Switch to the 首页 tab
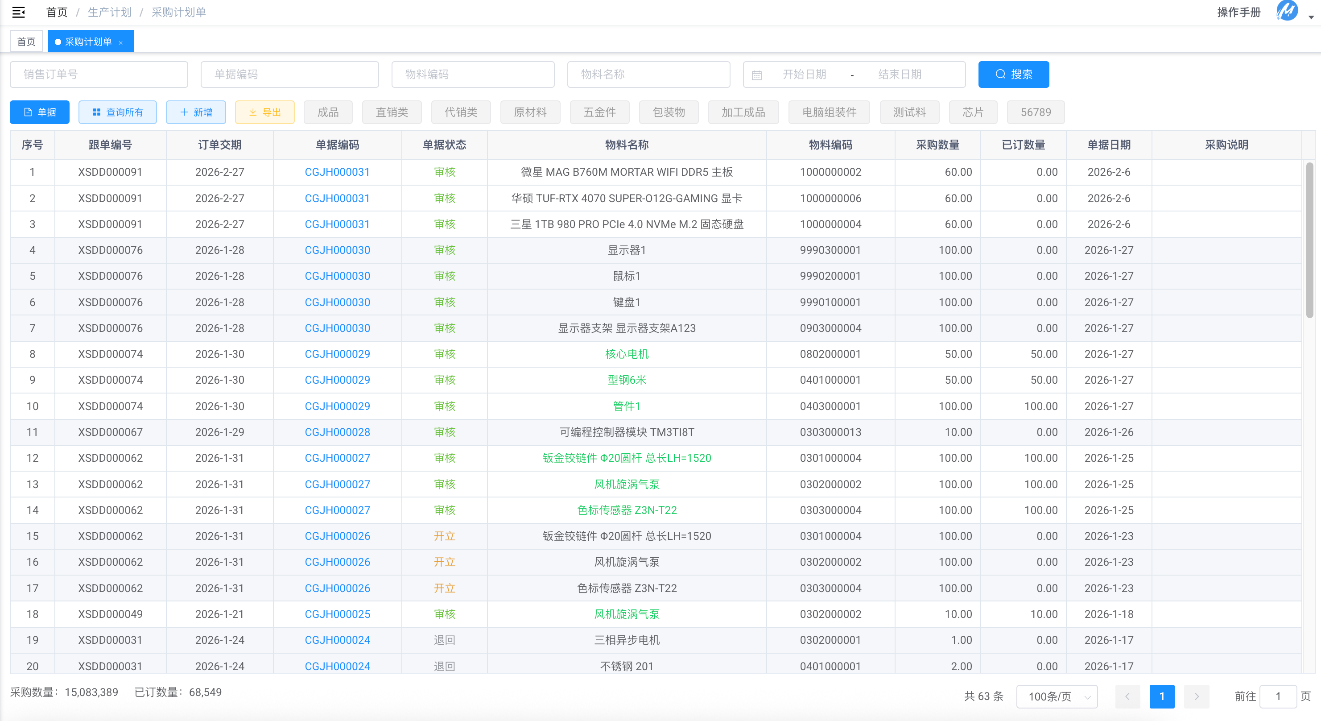The image size is (1321, 721). (x=26, y=41)
